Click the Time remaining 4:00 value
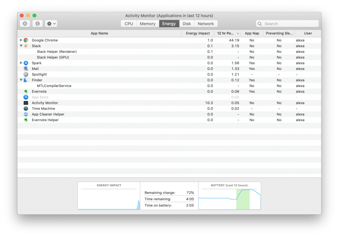The image size is (339, 238). 190,199
